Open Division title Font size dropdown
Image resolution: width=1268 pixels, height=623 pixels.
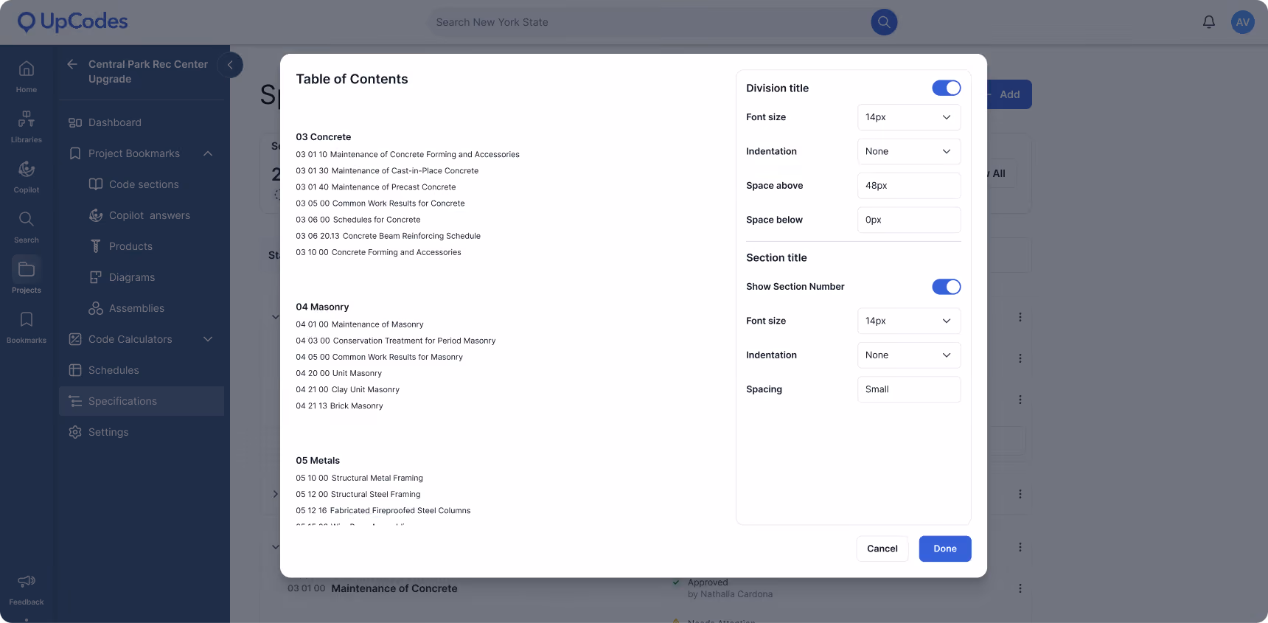pyautogui.click(x=909, y=117)
